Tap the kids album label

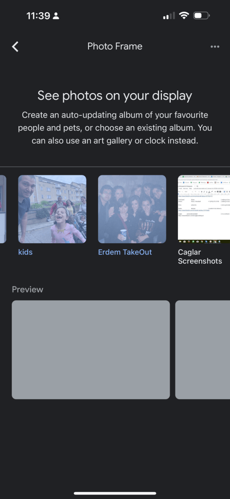[25, 252]
